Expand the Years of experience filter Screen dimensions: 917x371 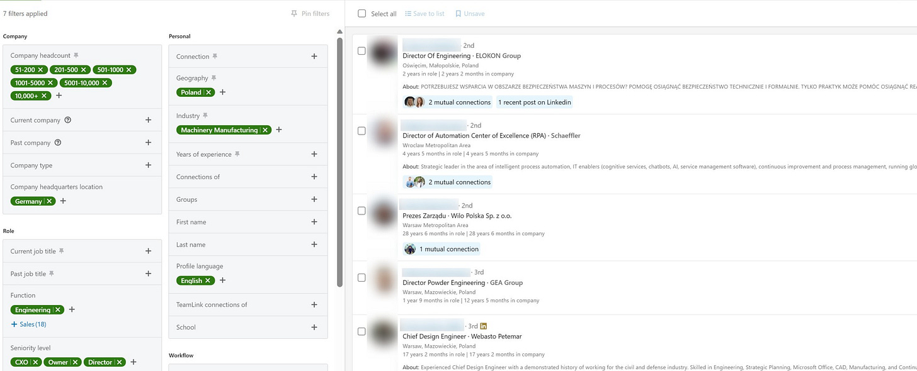[x=314, y=154]
